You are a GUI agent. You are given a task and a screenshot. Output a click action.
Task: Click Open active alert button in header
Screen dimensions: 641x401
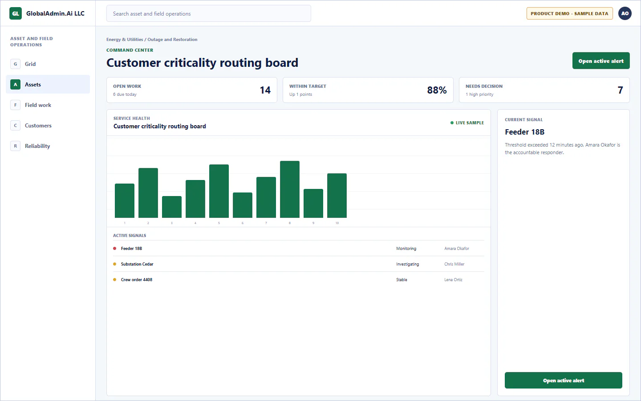[601, 61]
